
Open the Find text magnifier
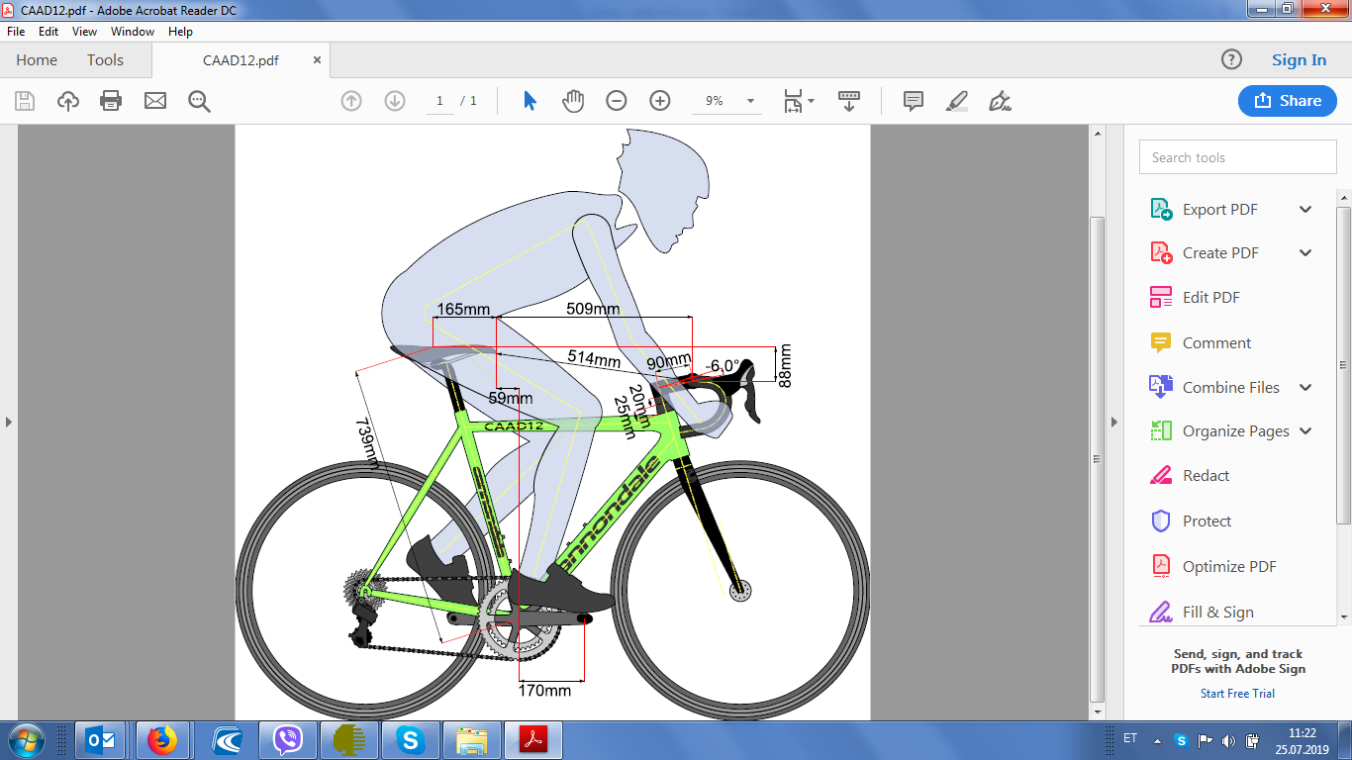199,101
